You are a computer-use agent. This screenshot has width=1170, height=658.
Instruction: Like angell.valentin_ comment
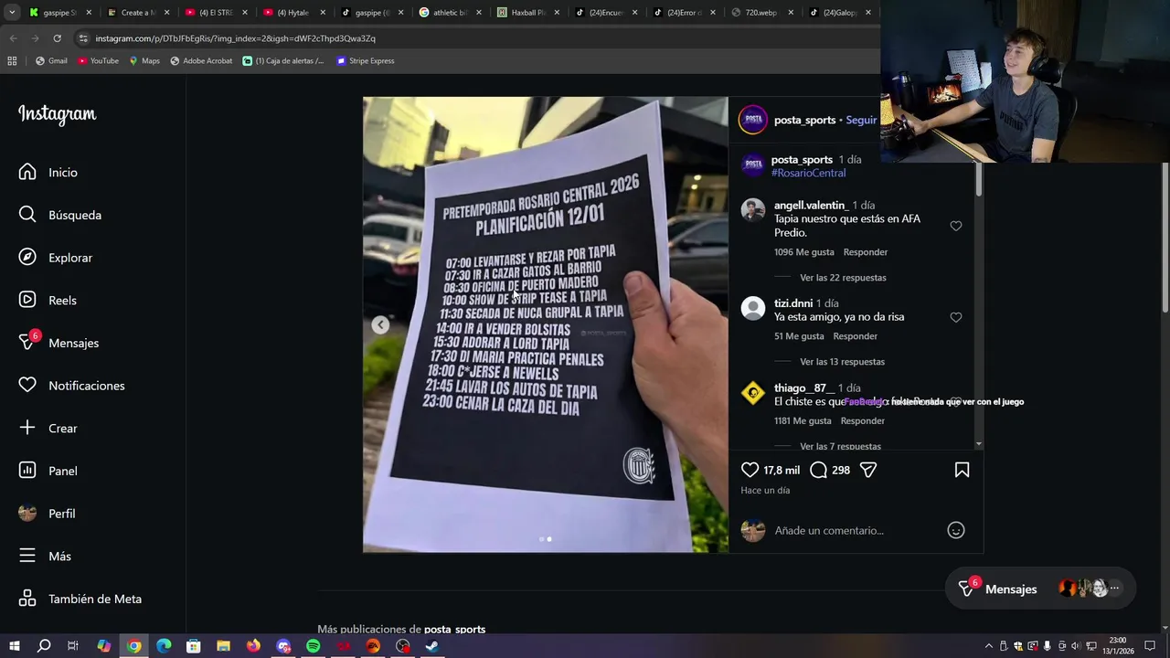956,226
